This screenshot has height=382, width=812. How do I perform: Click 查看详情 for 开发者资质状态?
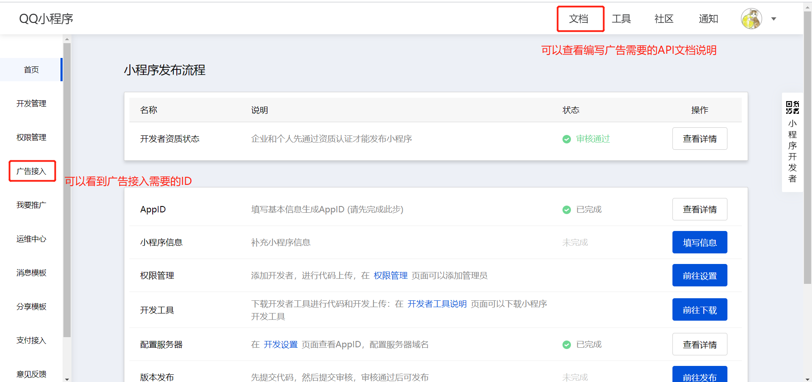click(x=700, y=139)
